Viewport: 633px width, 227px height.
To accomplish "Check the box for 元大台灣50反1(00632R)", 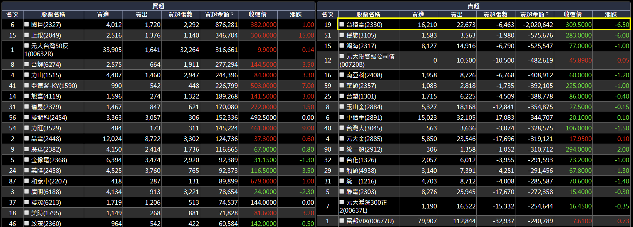I will [x=27, y=45].
